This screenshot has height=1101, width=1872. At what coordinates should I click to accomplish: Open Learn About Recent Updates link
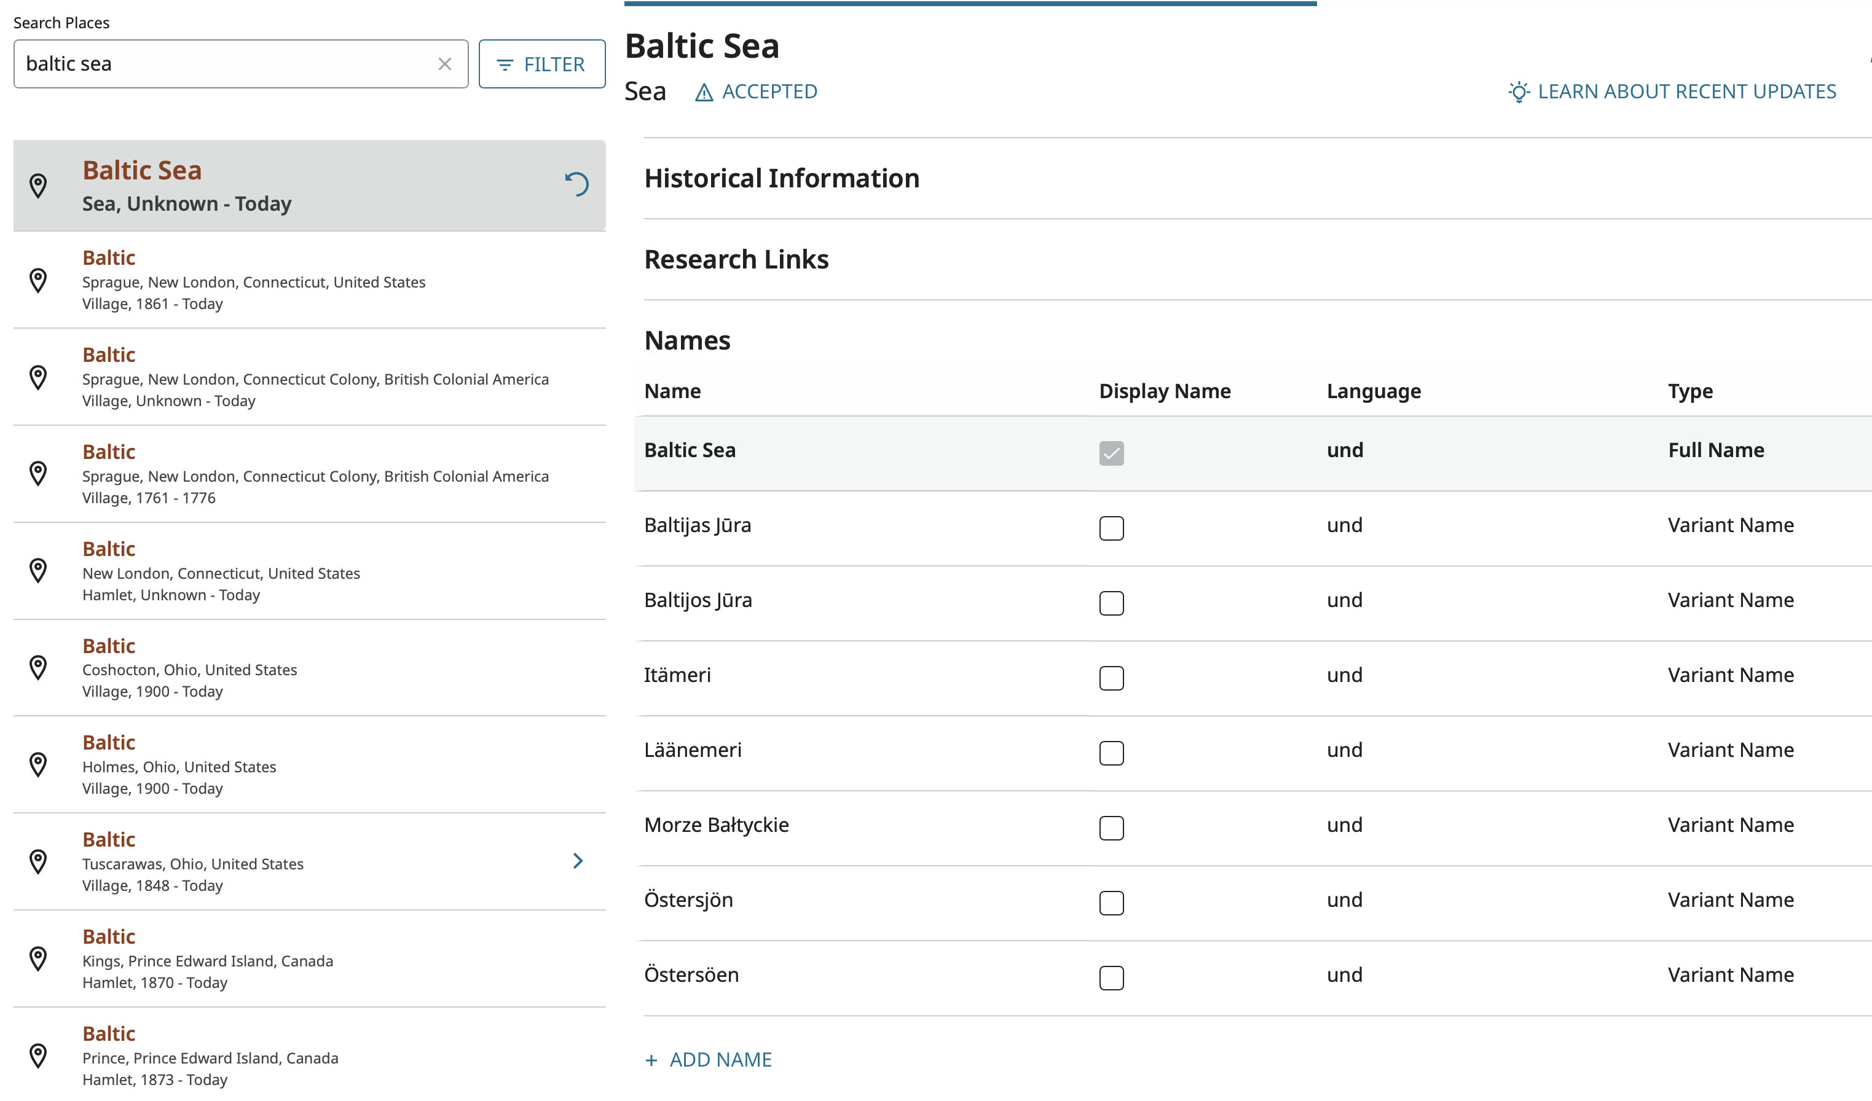click(1672, 92)
